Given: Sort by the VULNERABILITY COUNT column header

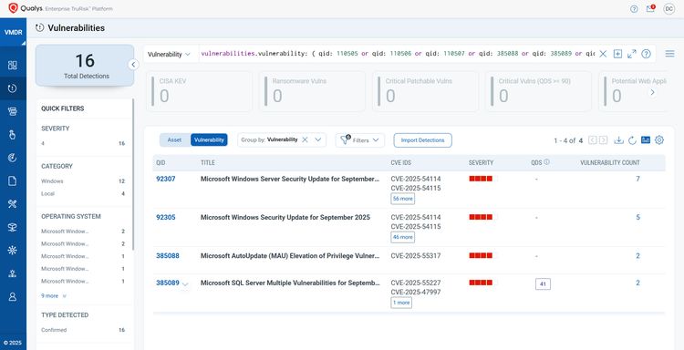Looking at the screenshot, I should [610, 162].
